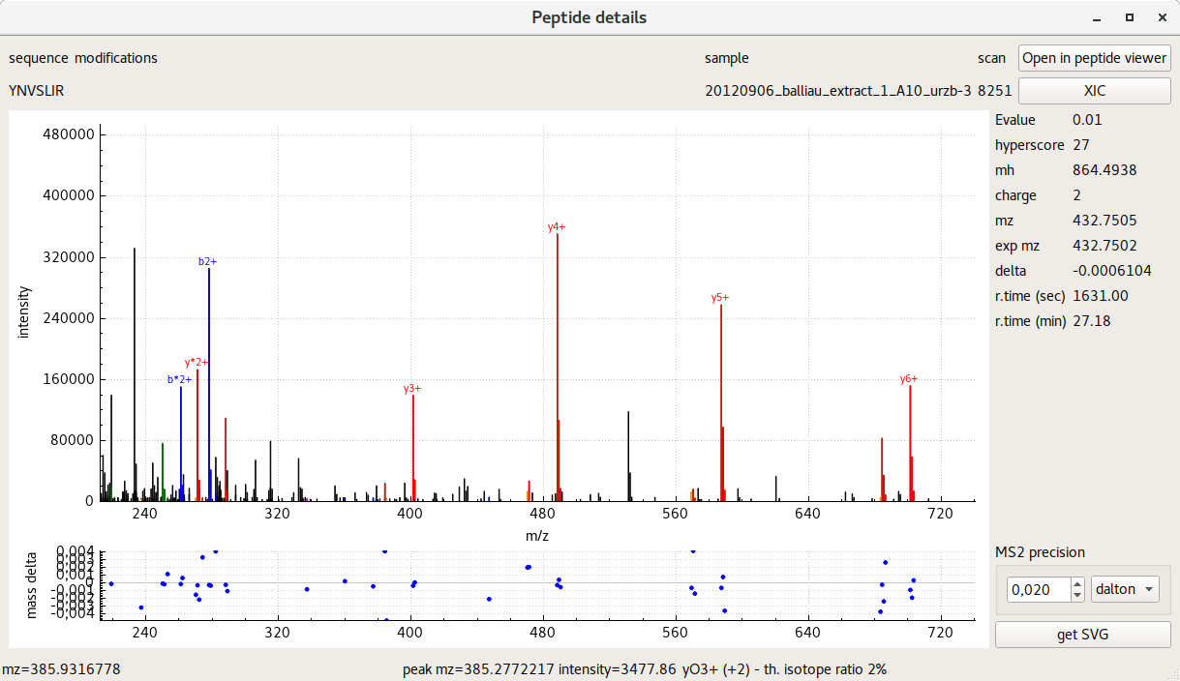Export the spectrum with get SVG
Screen dimensions: 1180x681
tap(1082, 635)
